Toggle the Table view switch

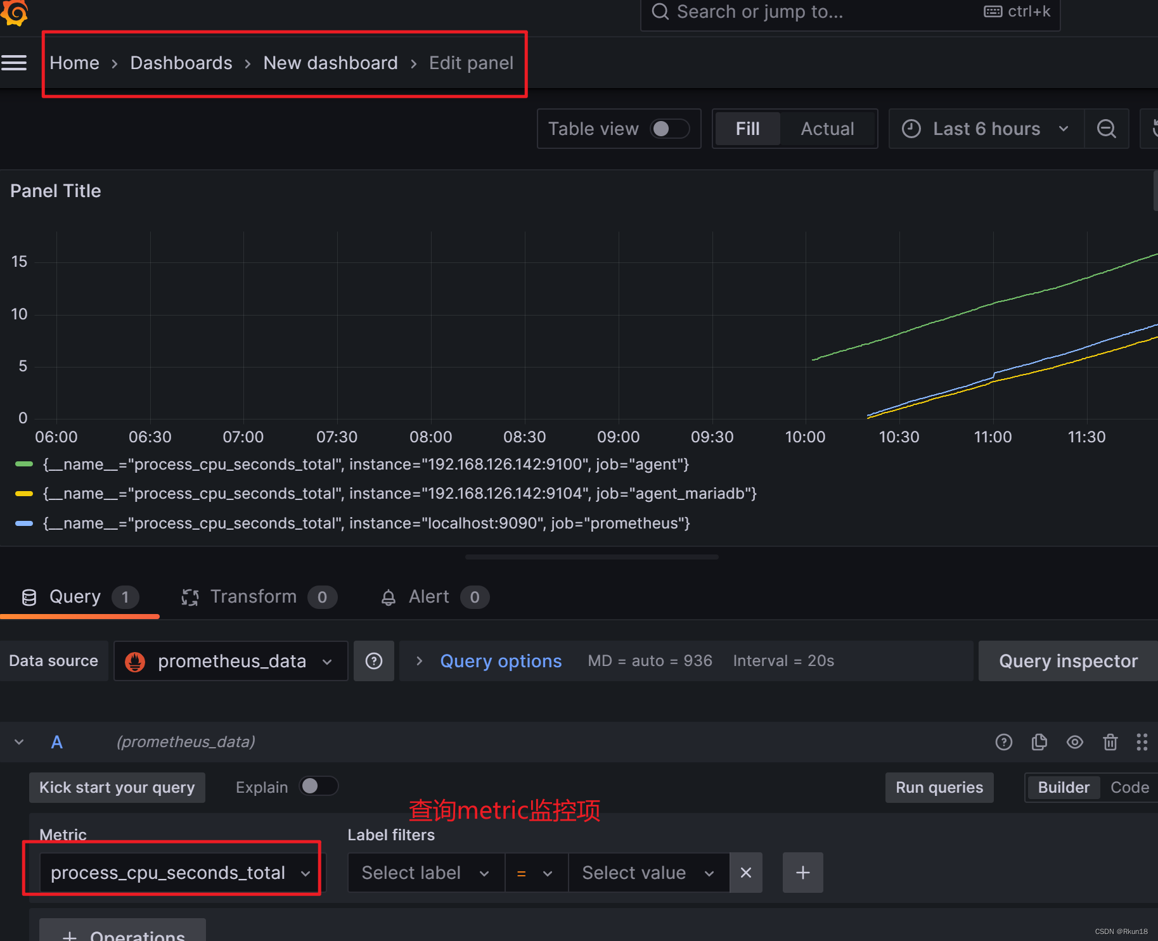click(670, 129)
